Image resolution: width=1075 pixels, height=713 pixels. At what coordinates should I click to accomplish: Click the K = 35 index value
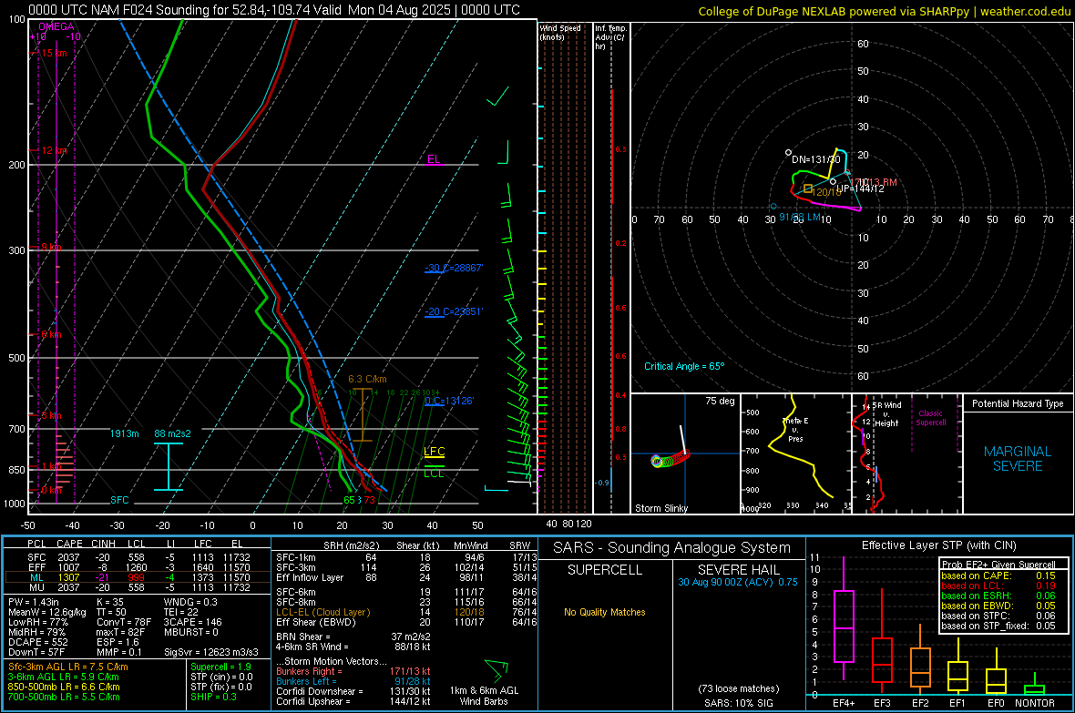(109, 602)
